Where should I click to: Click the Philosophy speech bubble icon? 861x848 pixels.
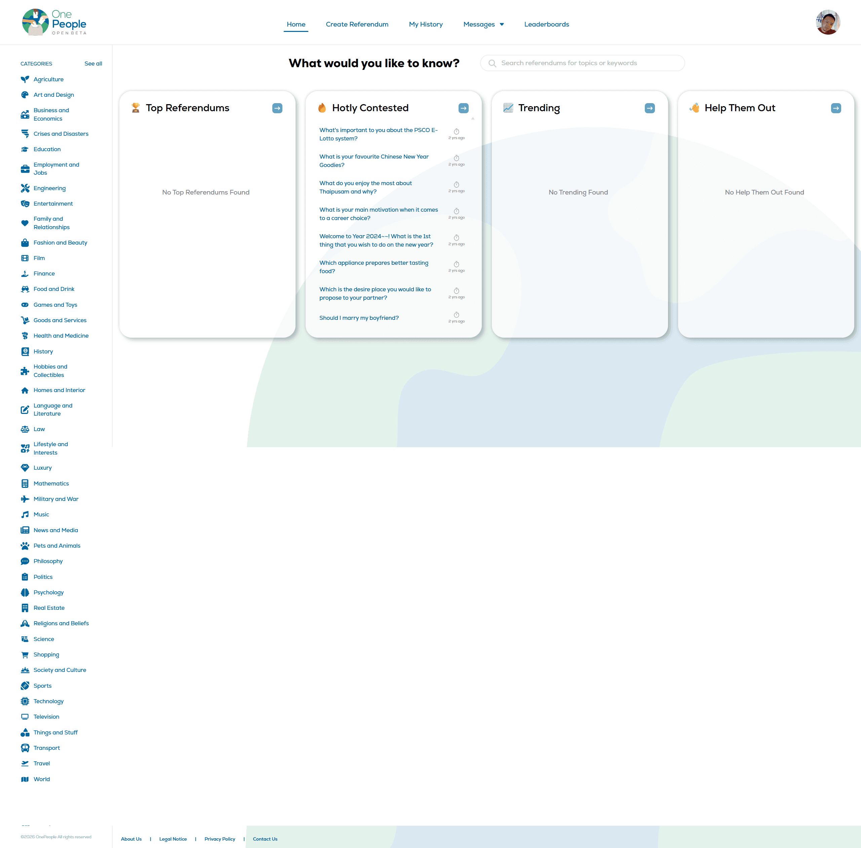tap(25, 561)
